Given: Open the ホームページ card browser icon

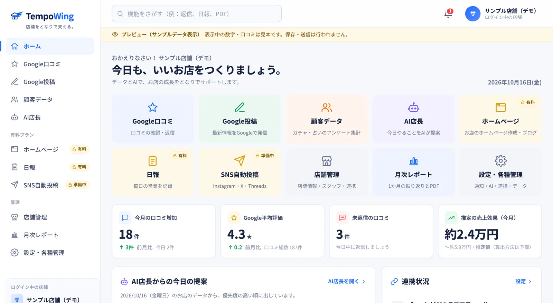Looking at the screenshot, I should (500, 107).
